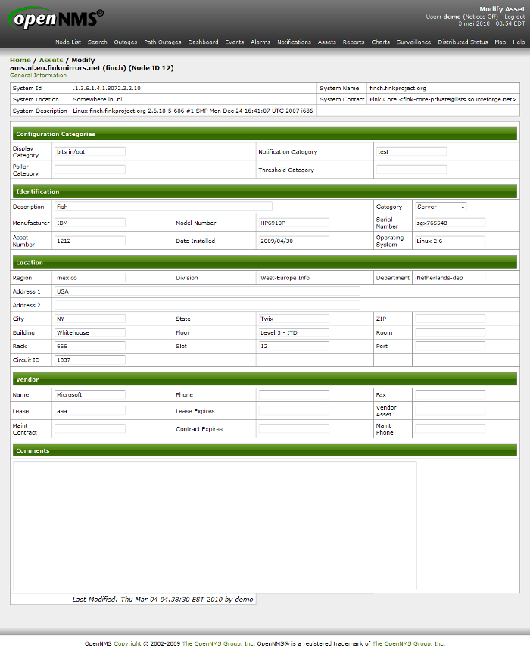Click the Address 1 field
This screenshot has height=651, width=530.
tap(207, 291)
